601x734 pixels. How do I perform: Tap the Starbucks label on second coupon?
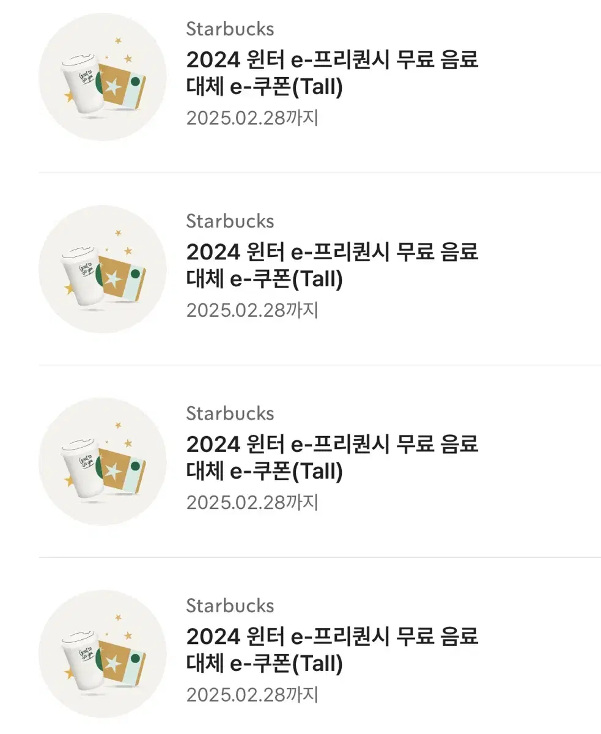coord(230,221)
